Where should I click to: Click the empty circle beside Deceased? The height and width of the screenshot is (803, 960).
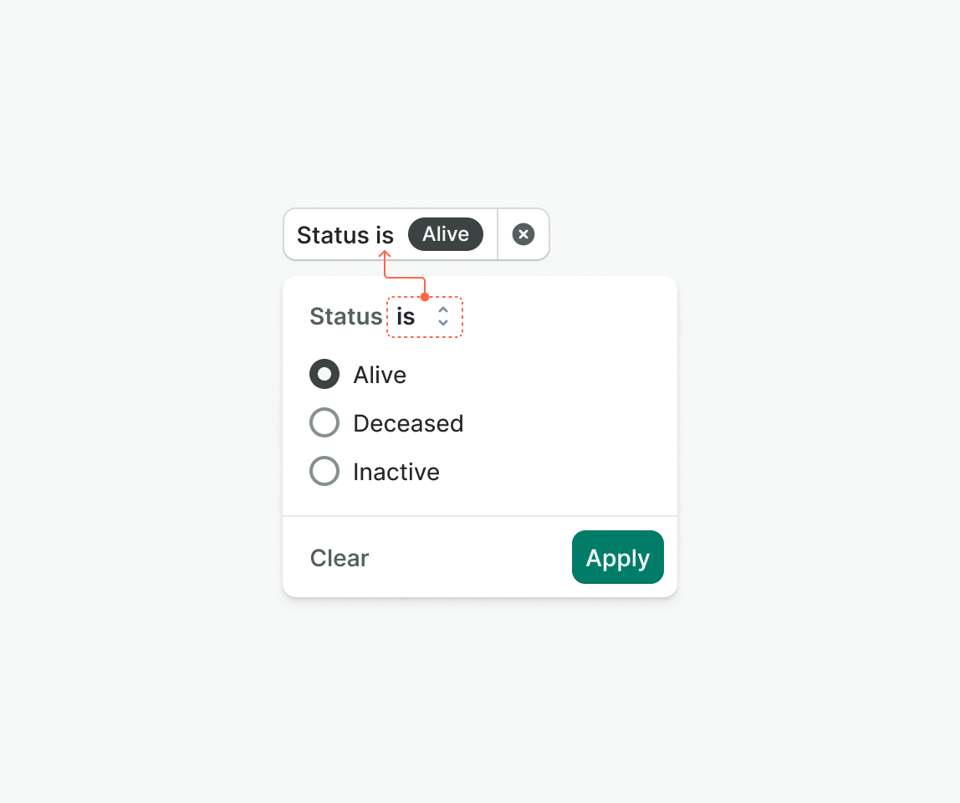pos(324,423)
